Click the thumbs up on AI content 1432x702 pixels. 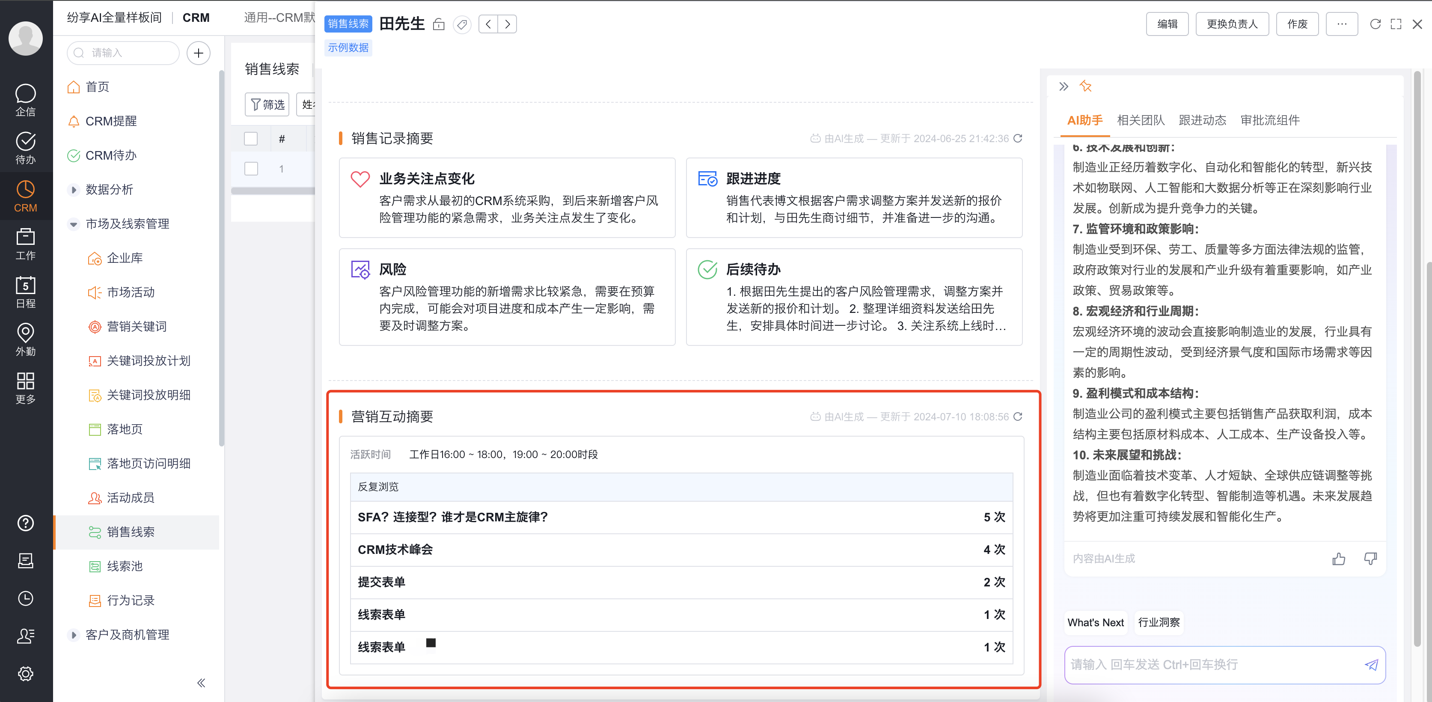[1339, 559]
